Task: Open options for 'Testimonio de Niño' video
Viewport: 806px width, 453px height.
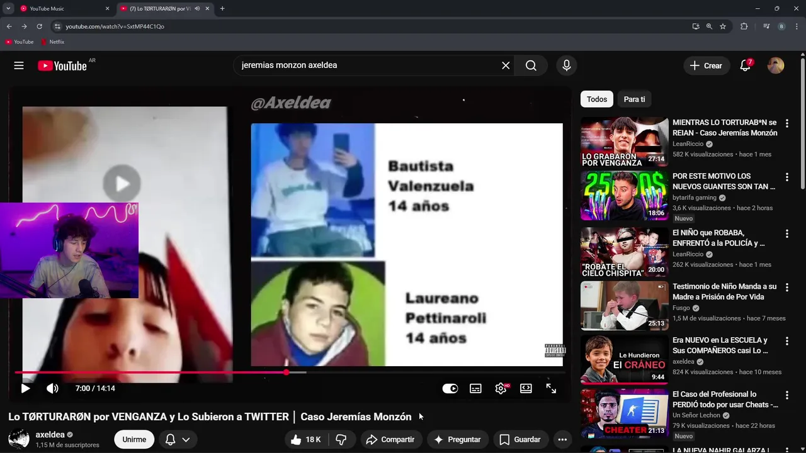Action: (x=786, y=288)
